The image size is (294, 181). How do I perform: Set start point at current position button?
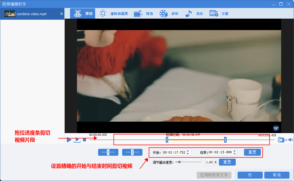108,152
